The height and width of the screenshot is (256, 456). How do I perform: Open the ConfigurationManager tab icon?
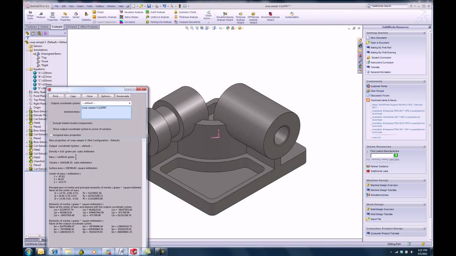[x=39, y=33]
